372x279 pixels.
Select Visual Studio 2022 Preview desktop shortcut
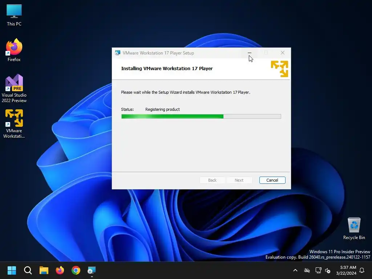tap(14, 88)
